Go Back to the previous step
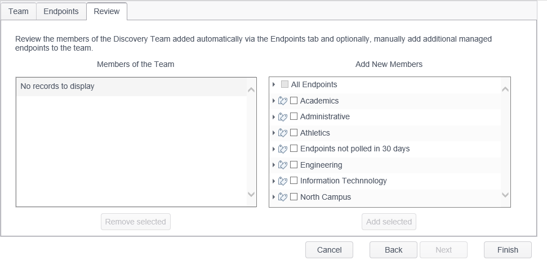The width and height of the screenshot is (547, 265). coord(393,250)
